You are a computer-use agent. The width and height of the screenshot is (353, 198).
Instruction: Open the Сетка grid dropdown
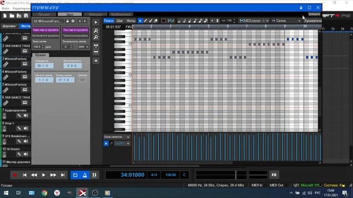286,21
